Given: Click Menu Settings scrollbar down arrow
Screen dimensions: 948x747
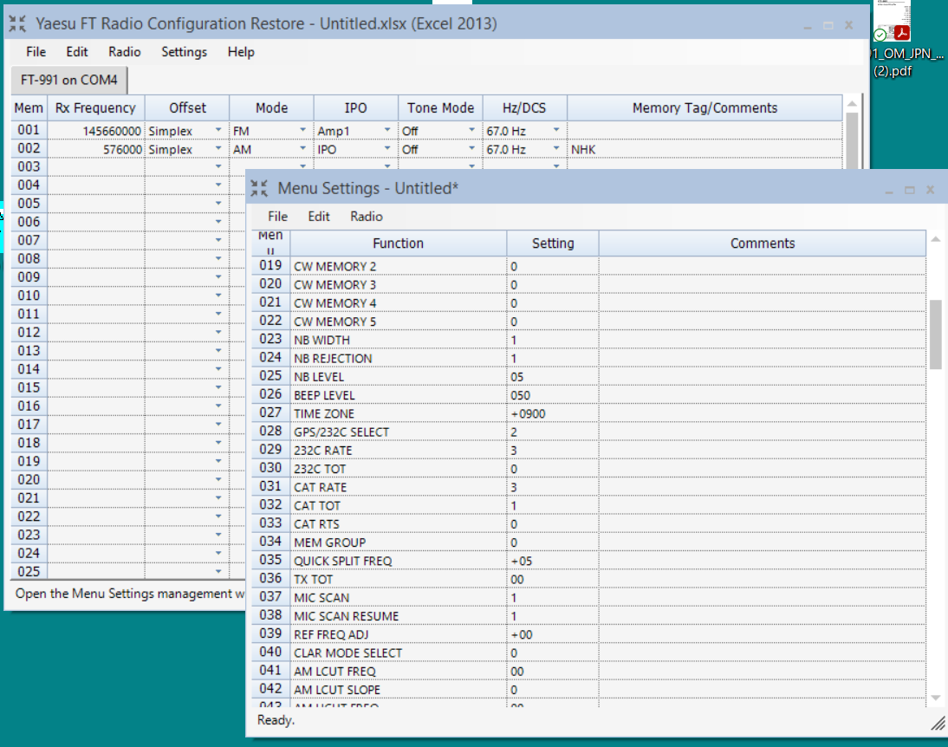Looking at the screenshot, I should pos(936,698).
